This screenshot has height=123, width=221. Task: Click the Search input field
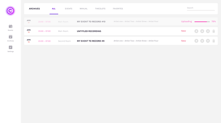coord(201,8)
